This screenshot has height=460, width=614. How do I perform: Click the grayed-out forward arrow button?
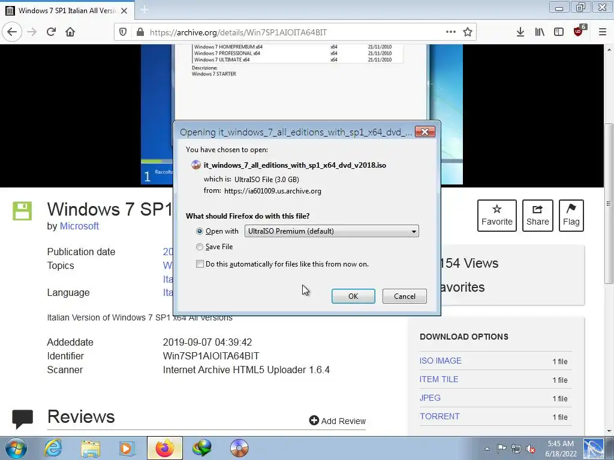tap(32, 32)
